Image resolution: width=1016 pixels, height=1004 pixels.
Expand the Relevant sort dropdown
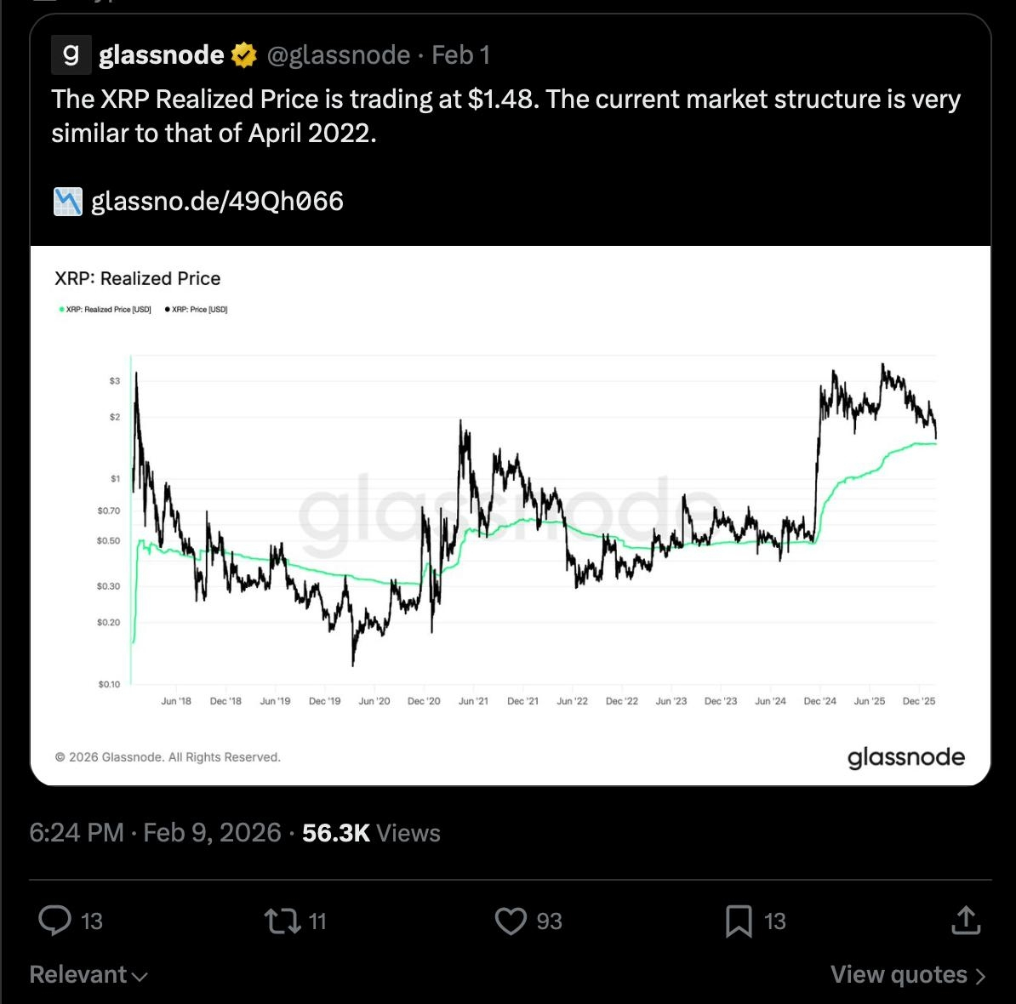click(x=88, y=975)
